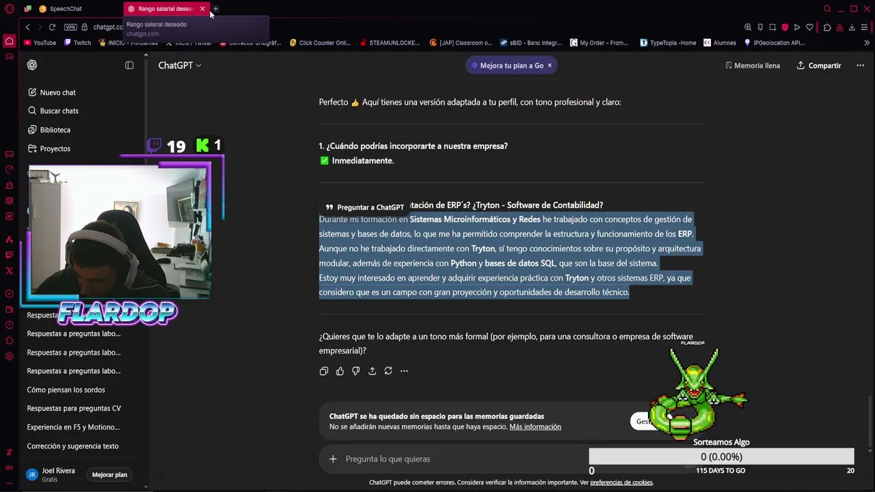
Task: Open Twitch bookmark
Action: tap(77, 42)
